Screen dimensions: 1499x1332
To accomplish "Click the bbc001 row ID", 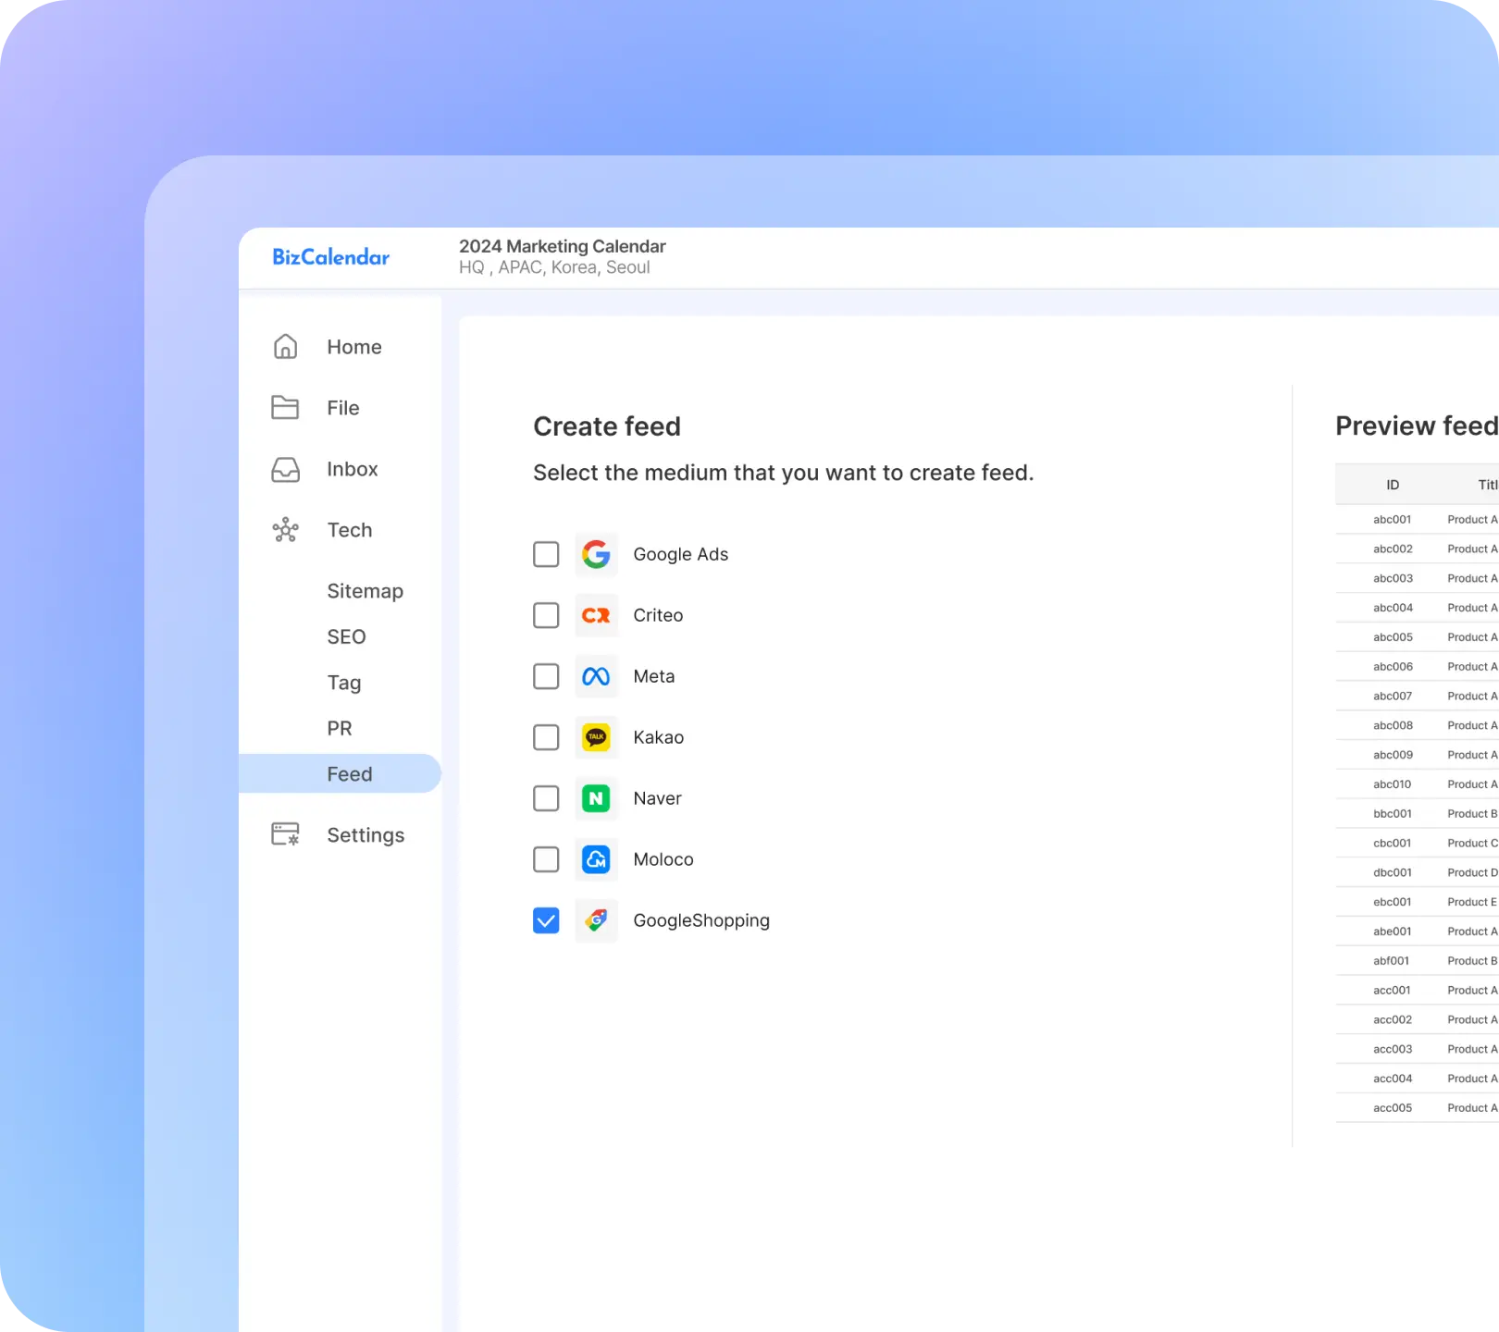I will pyautogui.click(x=1393, y=814).
